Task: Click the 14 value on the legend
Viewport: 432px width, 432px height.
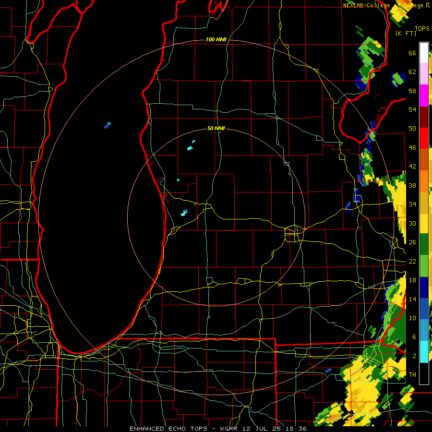Action: tap(412, 299)
